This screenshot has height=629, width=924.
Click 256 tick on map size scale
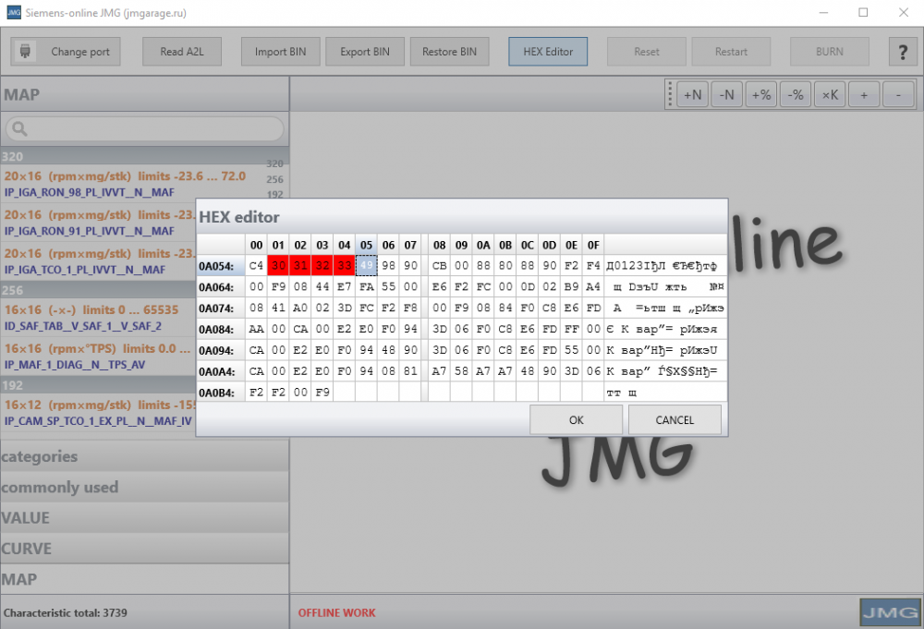click(274, 179)
